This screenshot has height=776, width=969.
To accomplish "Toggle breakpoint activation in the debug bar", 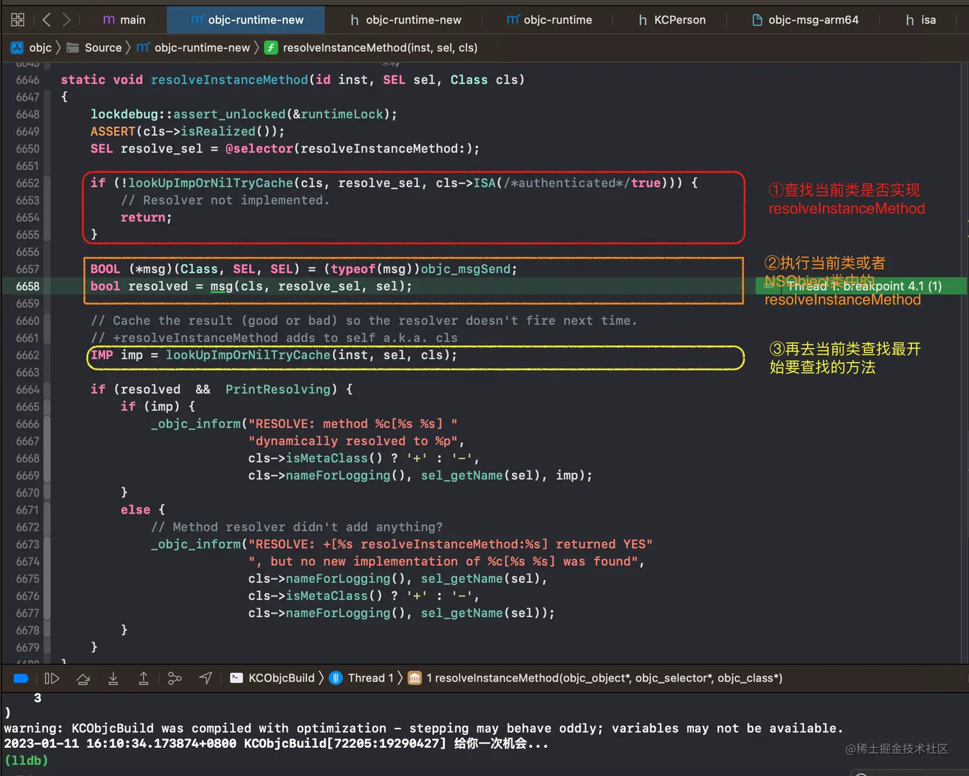I will [21, 679].
